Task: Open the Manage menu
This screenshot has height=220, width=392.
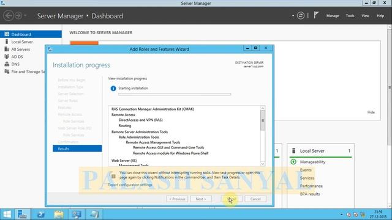Action: pos(333,16)
